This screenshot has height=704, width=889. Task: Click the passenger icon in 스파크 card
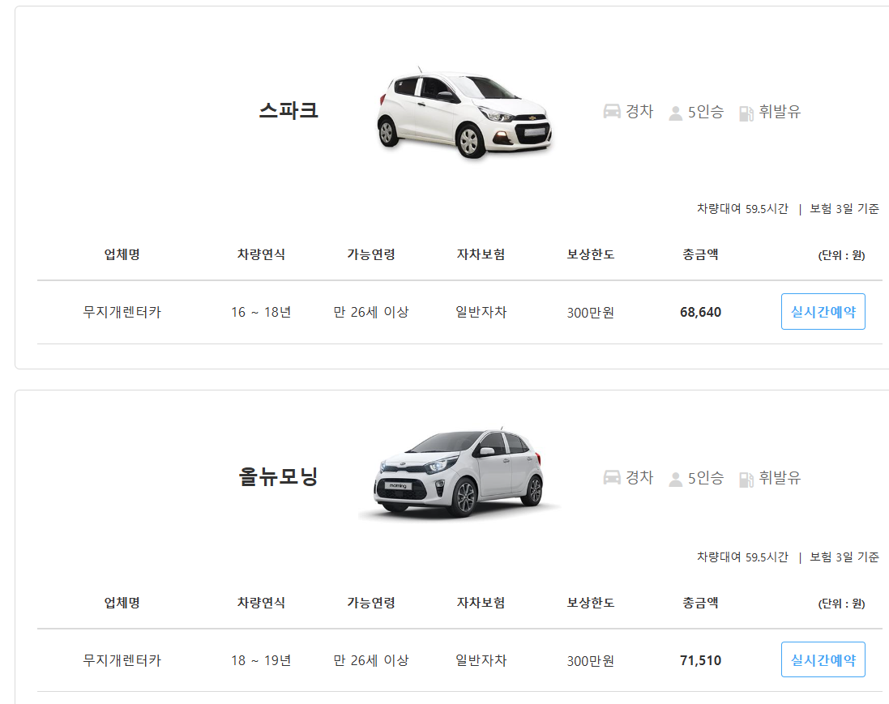click(675, 113)
